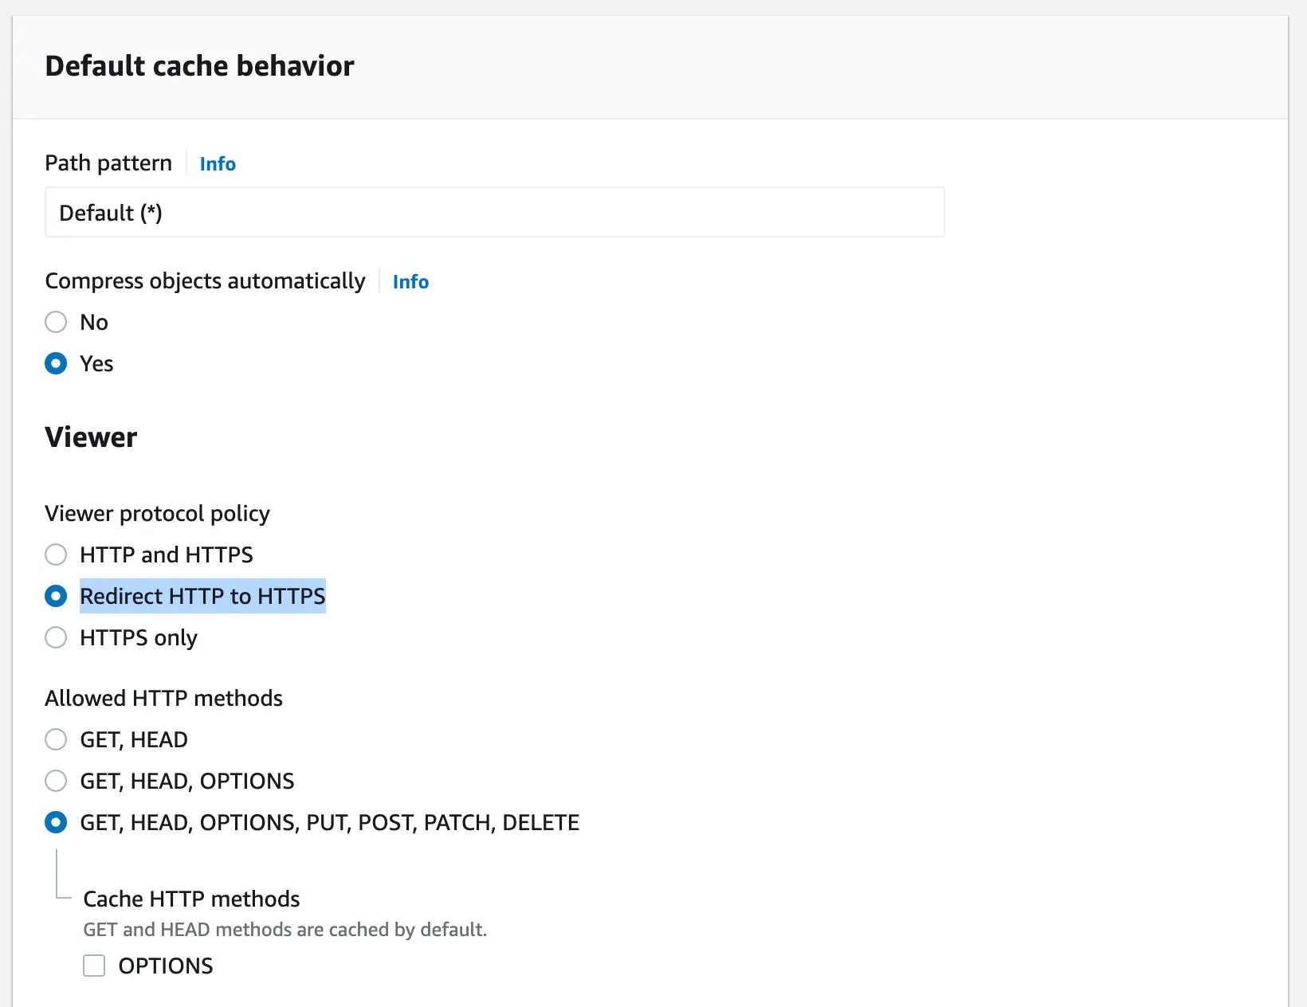Choose the GET, HEAD, OPTIONS methods radio
Image resolution: width=1307 pixels, height=1007 pixels.
(56, 781)
